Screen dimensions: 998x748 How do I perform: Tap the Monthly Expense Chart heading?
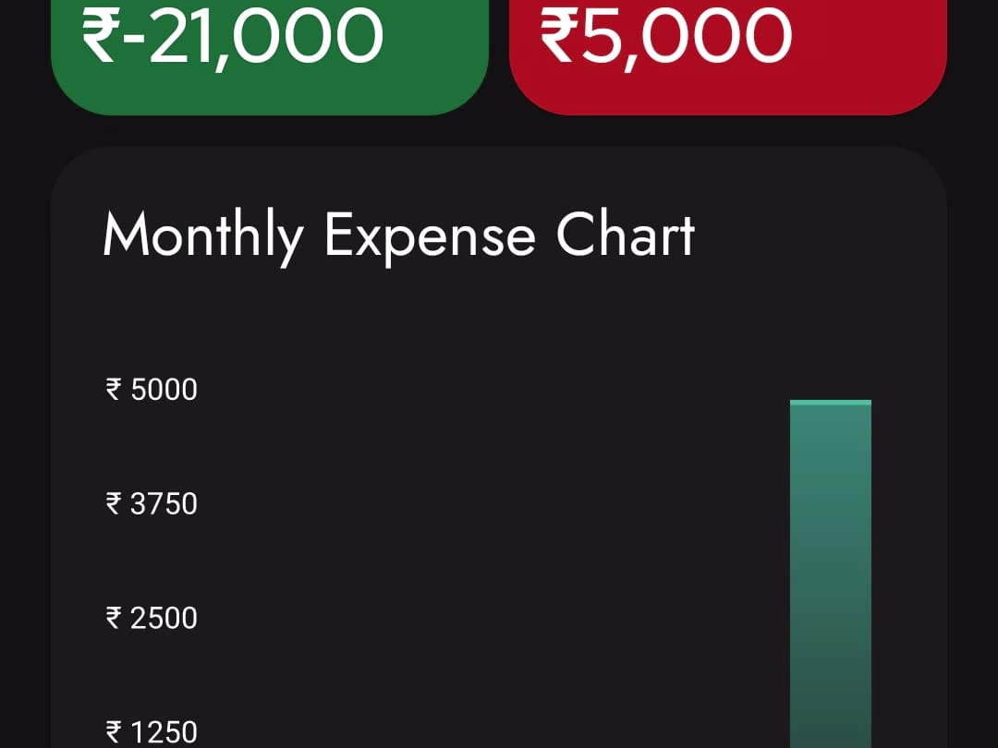coord(398,235)
